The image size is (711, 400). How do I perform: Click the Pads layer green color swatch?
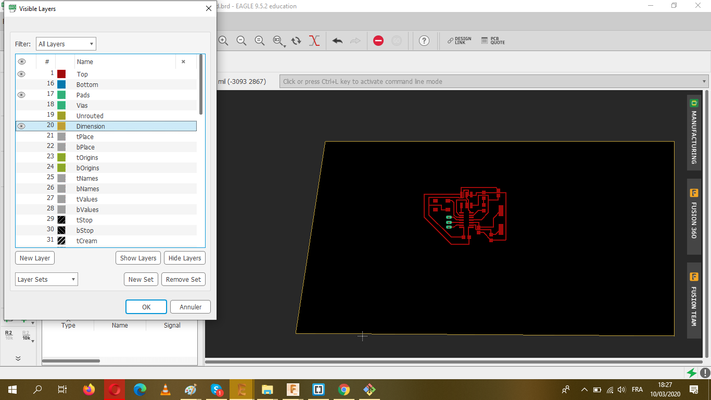coord(61,95)
